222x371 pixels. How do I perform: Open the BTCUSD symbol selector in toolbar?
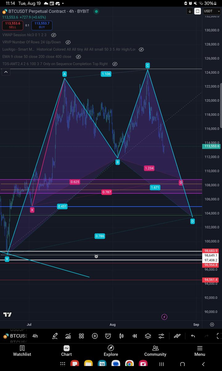tap(15, 336)
